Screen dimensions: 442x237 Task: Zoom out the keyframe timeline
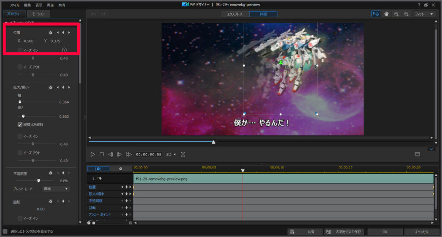[x=89, y=223]
